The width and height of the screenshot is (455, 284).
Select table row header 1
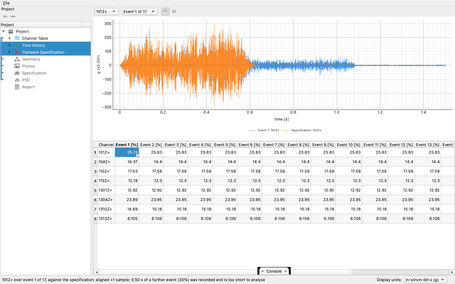click(x=95, y=152)
